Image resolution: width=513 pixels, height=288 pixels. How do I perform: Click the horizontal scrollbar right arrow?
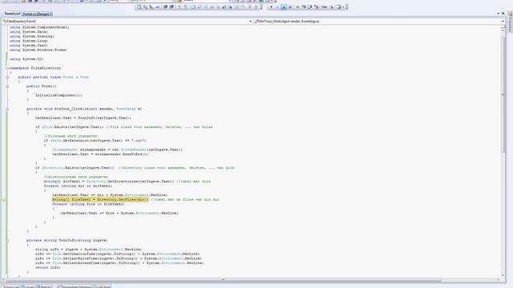tap(499, 280)
